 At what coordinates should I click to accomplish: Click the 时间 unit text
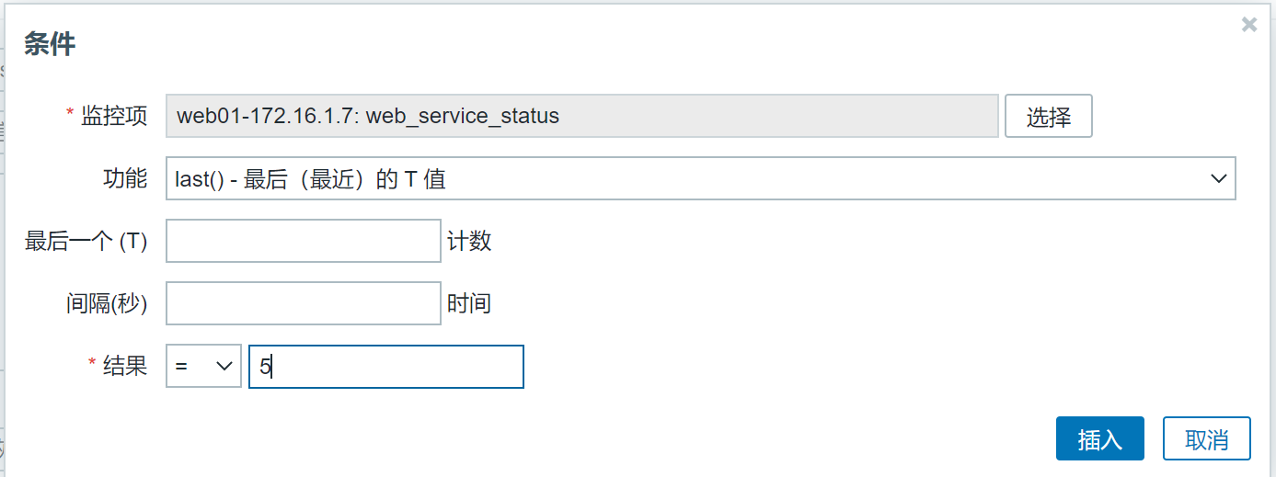coord(469,303)
